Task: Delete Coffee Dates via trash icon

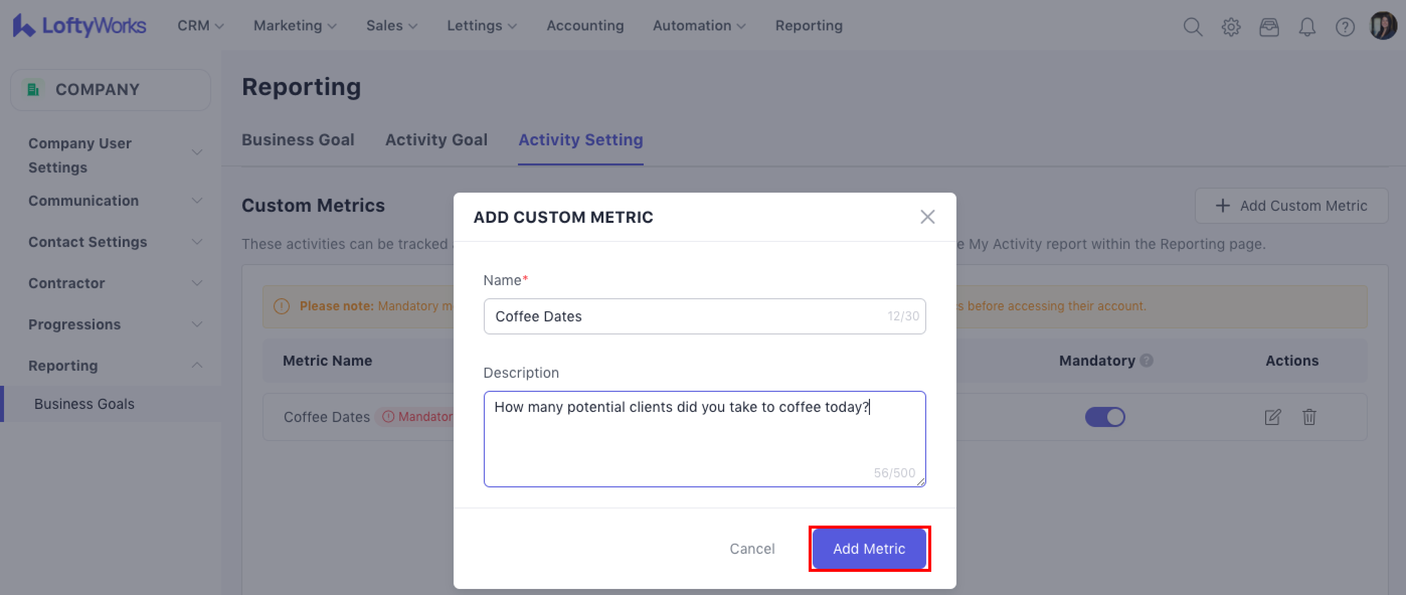Action: pos(1309,417)
